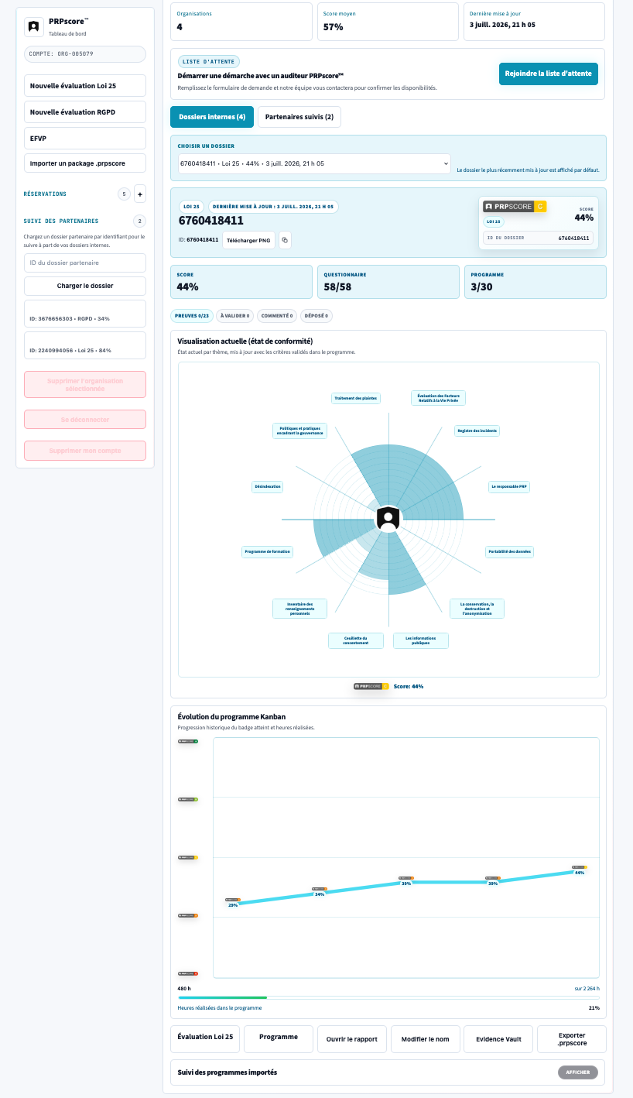
Task: Click the shield avatar at radar chart center
Action: [388, 519]
